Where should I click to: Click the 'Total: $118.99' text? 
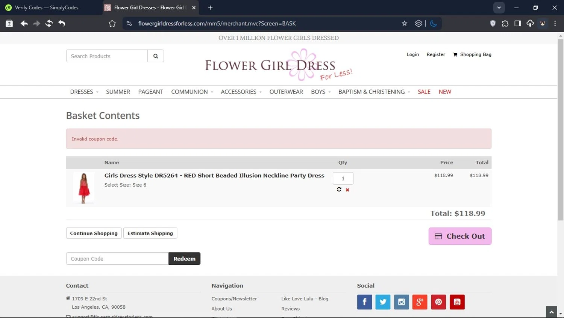(458, 213)
